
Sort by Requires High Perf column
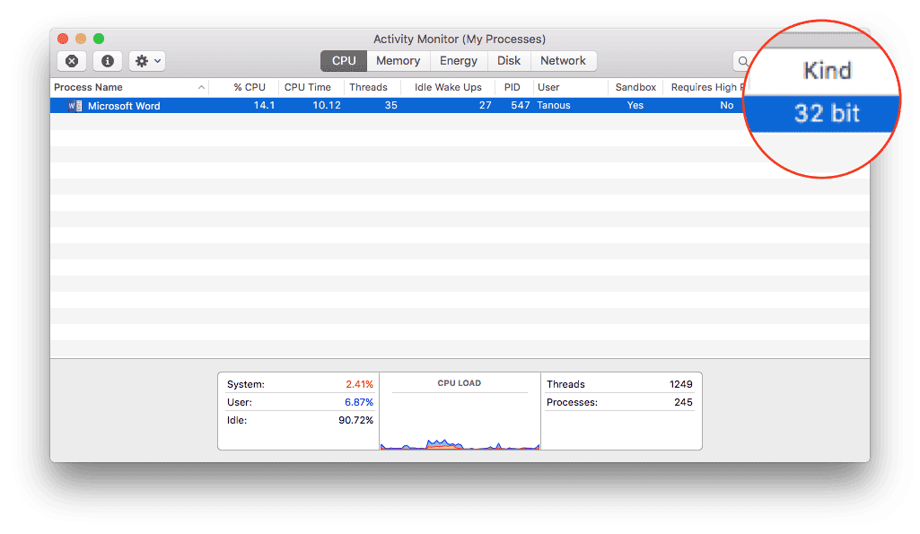(705, 87)
